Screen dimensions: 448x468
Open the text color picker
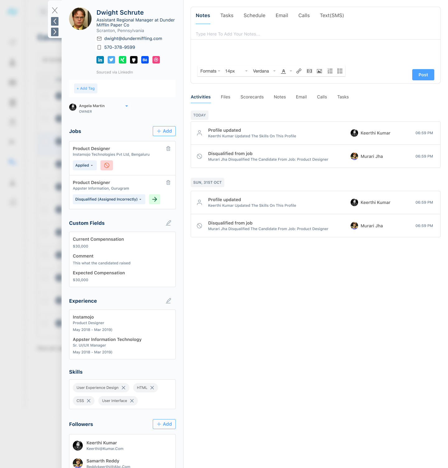click(x=283, y=71)
